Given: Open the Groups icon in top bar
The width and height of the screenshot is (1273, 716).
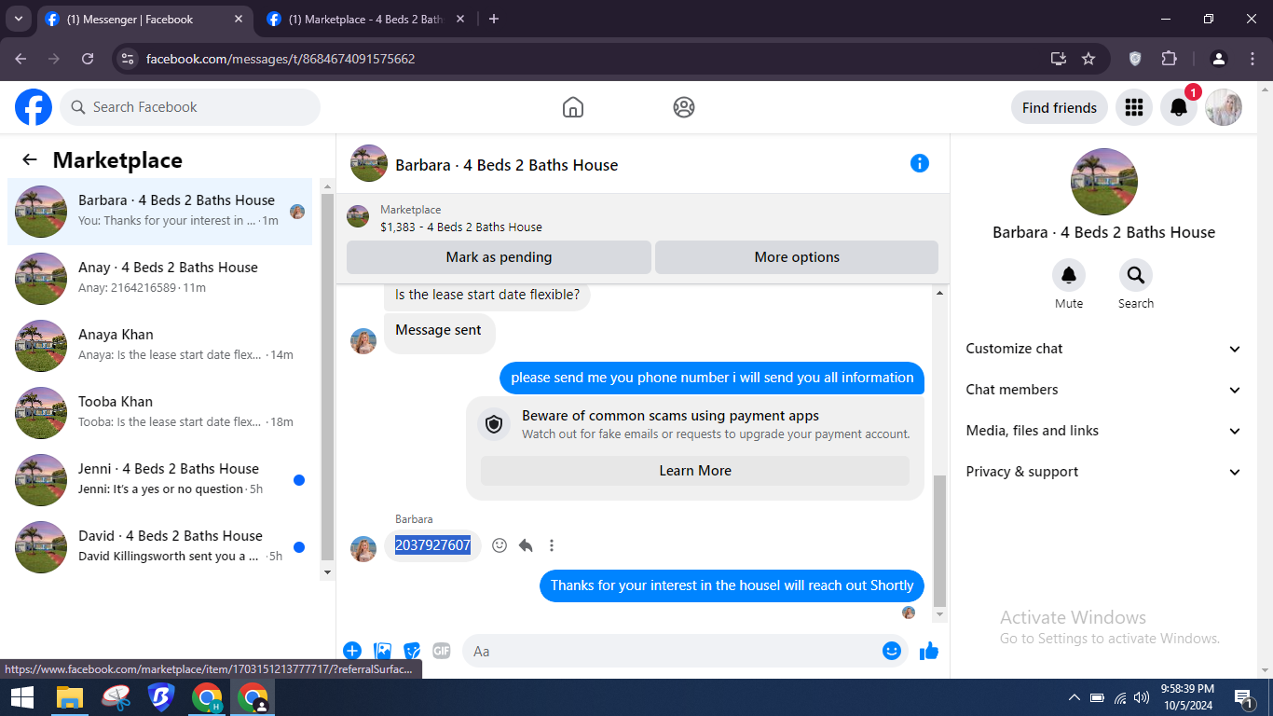Looking at the screenshot, I should pos(684,107).
